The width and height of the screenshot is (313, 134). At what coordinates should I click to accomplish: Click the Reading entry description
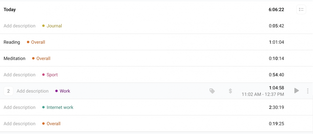point(12,42)
